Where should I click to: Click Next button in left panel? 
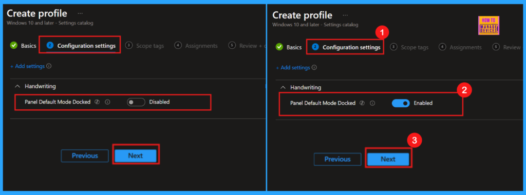136,156
